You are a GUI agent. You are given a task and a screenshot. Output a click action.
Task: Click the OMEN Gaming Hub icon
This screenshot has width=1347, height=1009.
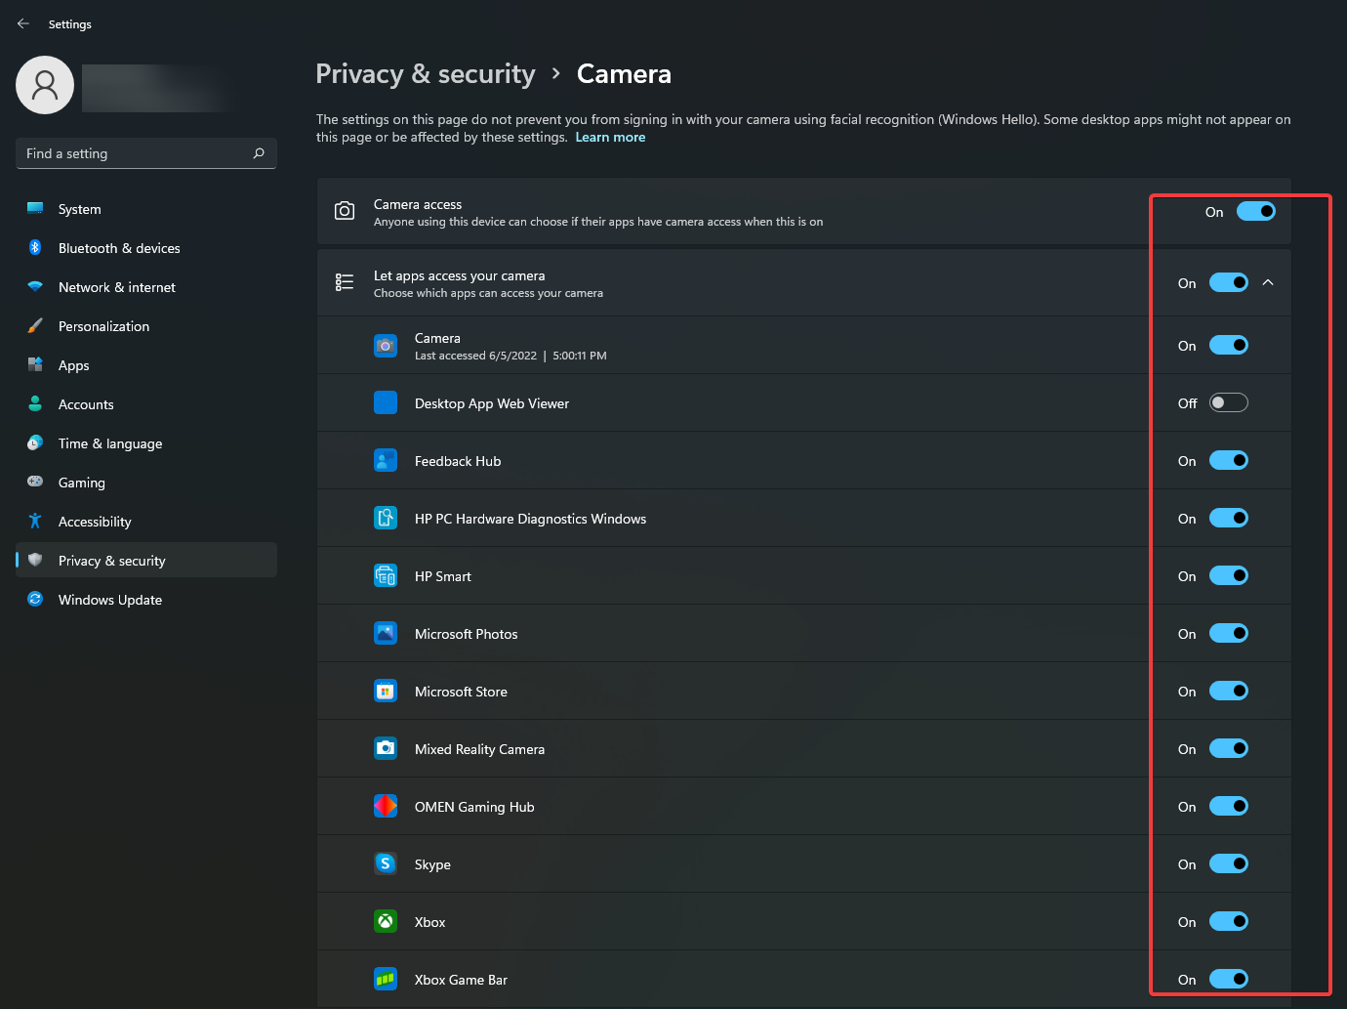(x=386, y=806)
